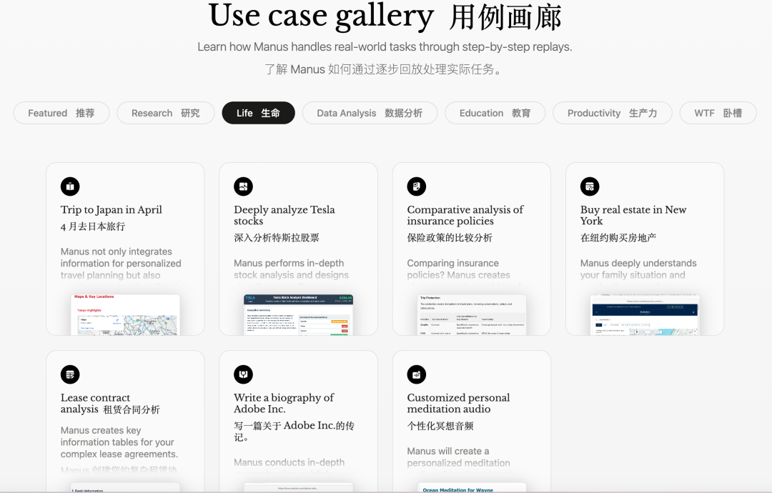Click the Lease contract analysis card icon
The image size is (772, 493).
(x=70, y=374)
